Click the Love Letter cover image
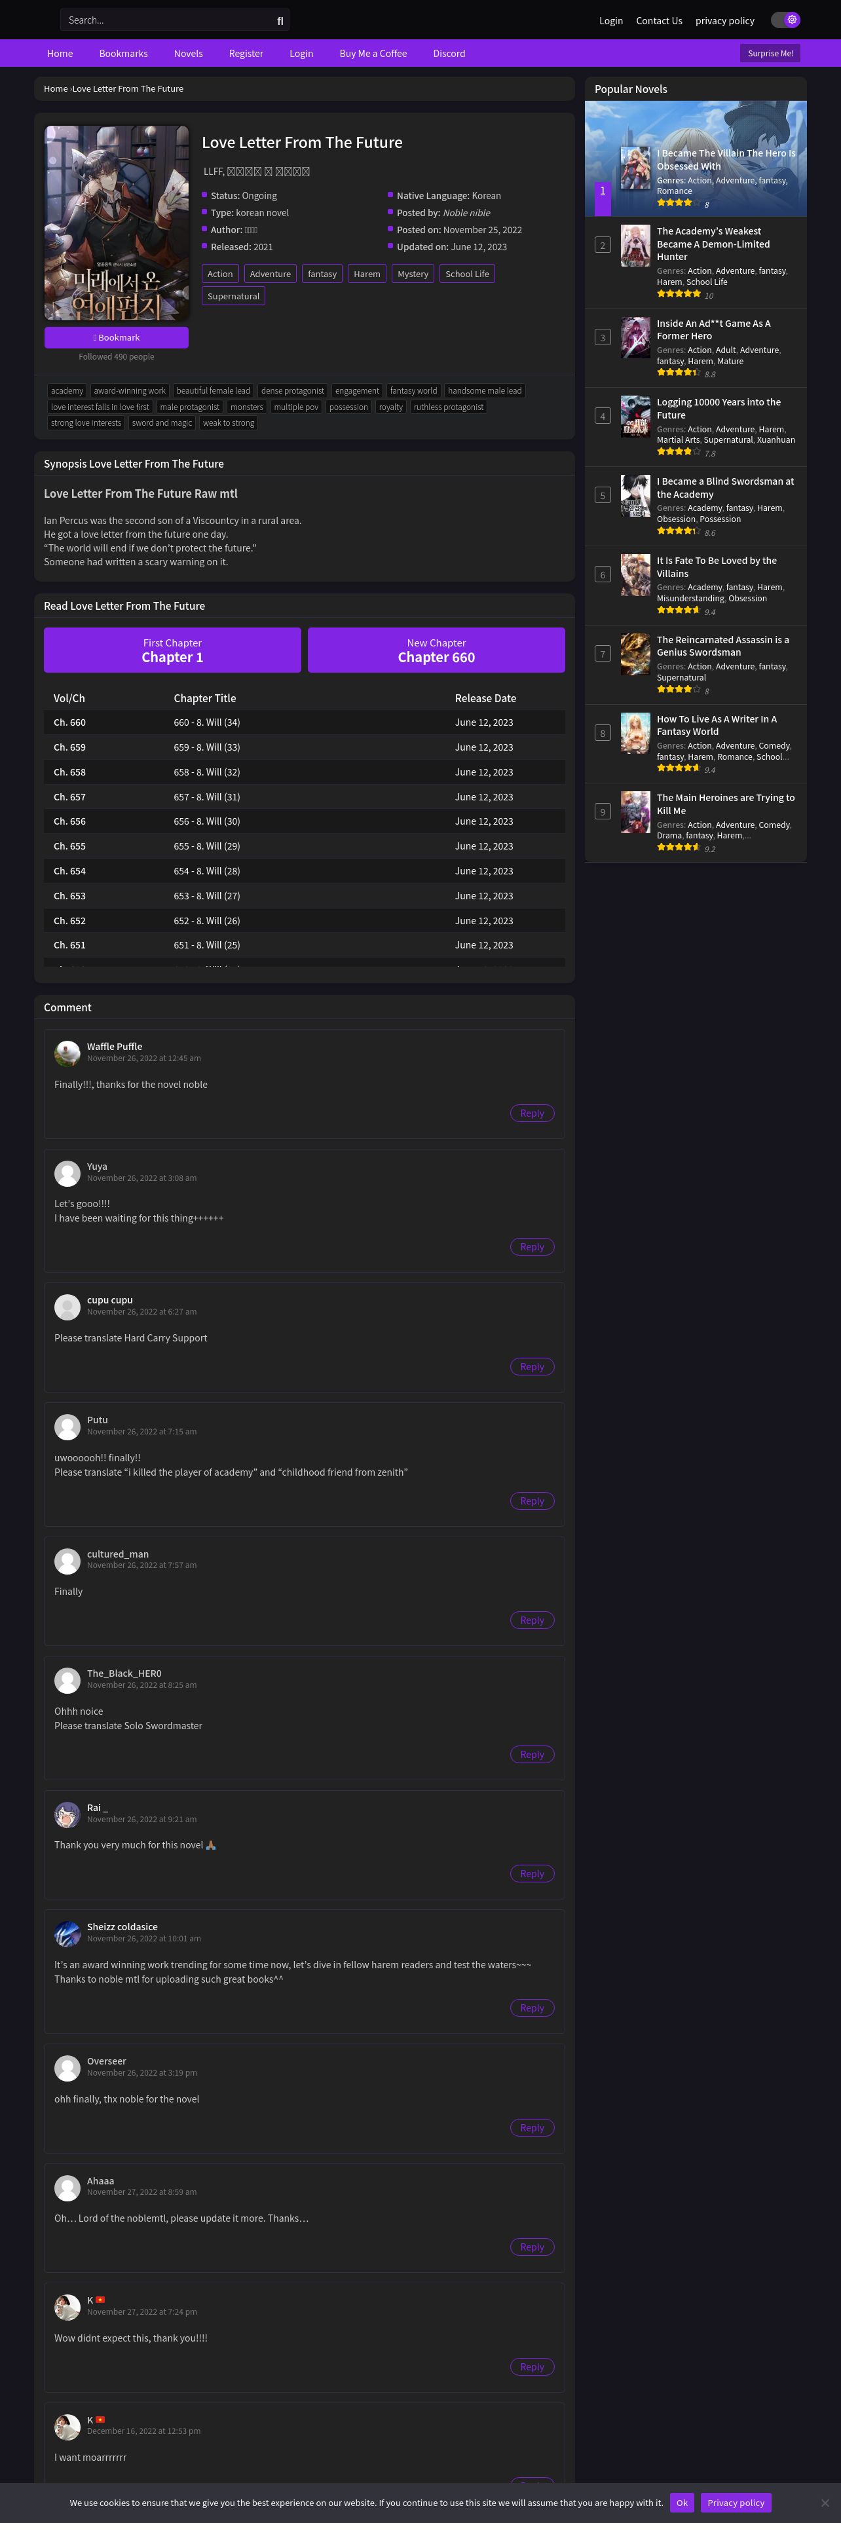This screenshot has height=2523, width=841. 117,222
